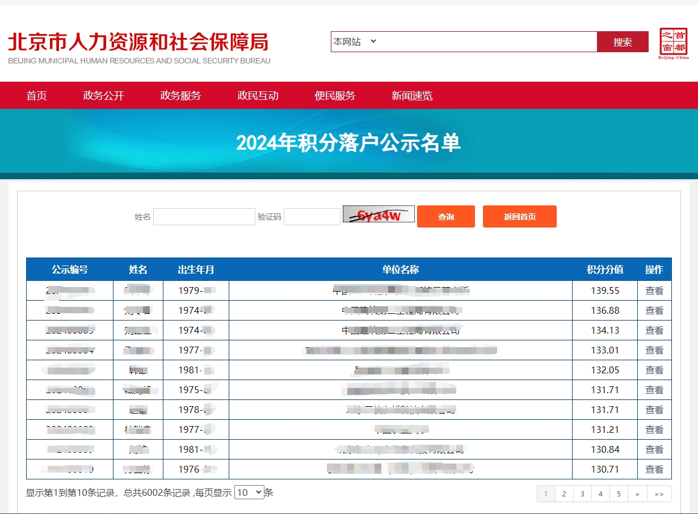Open the 新闻速览 navigation item
Image resolution: width=698 pixels, height=514 pixels.
tap(412, 95)
